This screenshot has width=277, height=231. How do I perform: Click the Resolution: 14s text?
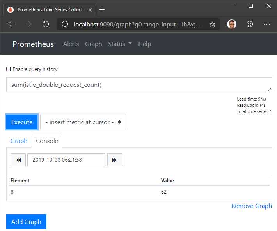point(251,105)
